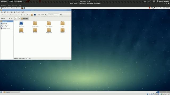170x95 pixels.
Task: Zoom out in the file manager
Action: (x=39, y=15)
